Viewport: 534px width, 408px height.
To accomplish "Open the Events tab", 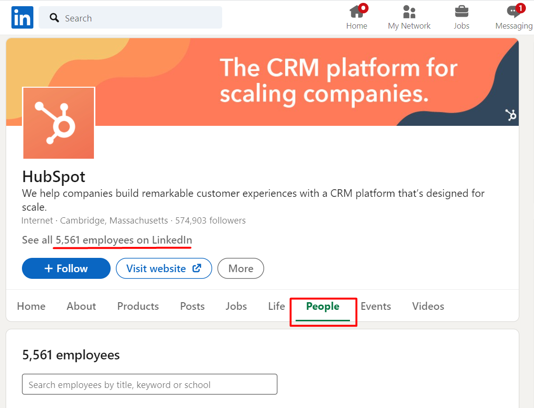I will tap(376, 306).
